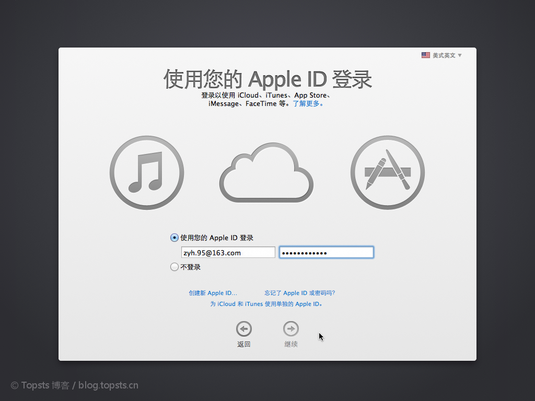535x401 pixels.
Task: Select the 不登录 radio button
Action: [175, 267]
